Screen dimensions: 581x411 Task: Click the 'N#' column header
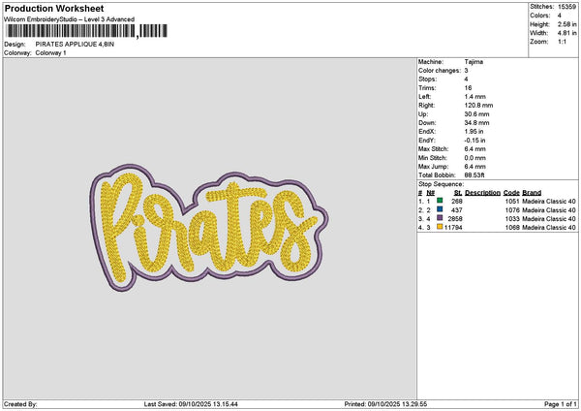[x=430, y=193]
